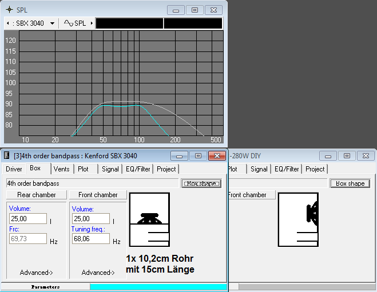377x292 pixels.
Task: Click the cyan progress bar
Action: [158, 287]
